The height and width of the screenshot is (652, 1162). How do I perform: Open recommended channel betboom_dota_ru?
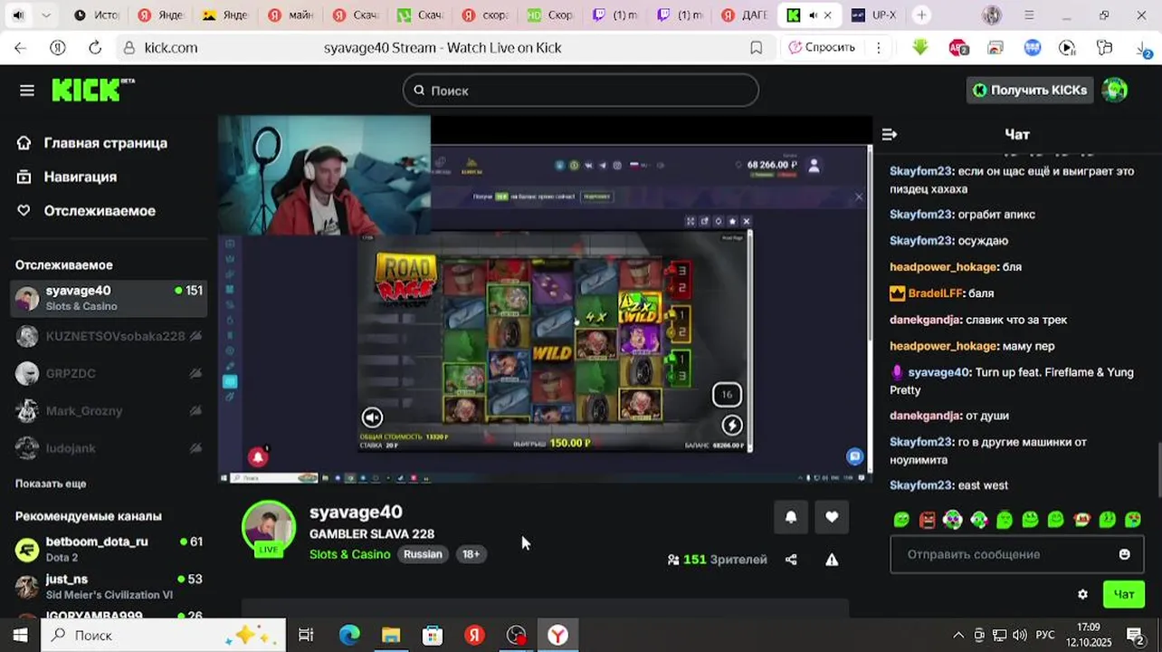(109, 549)
